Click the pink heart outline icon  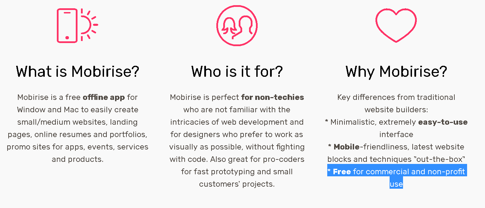396,25
